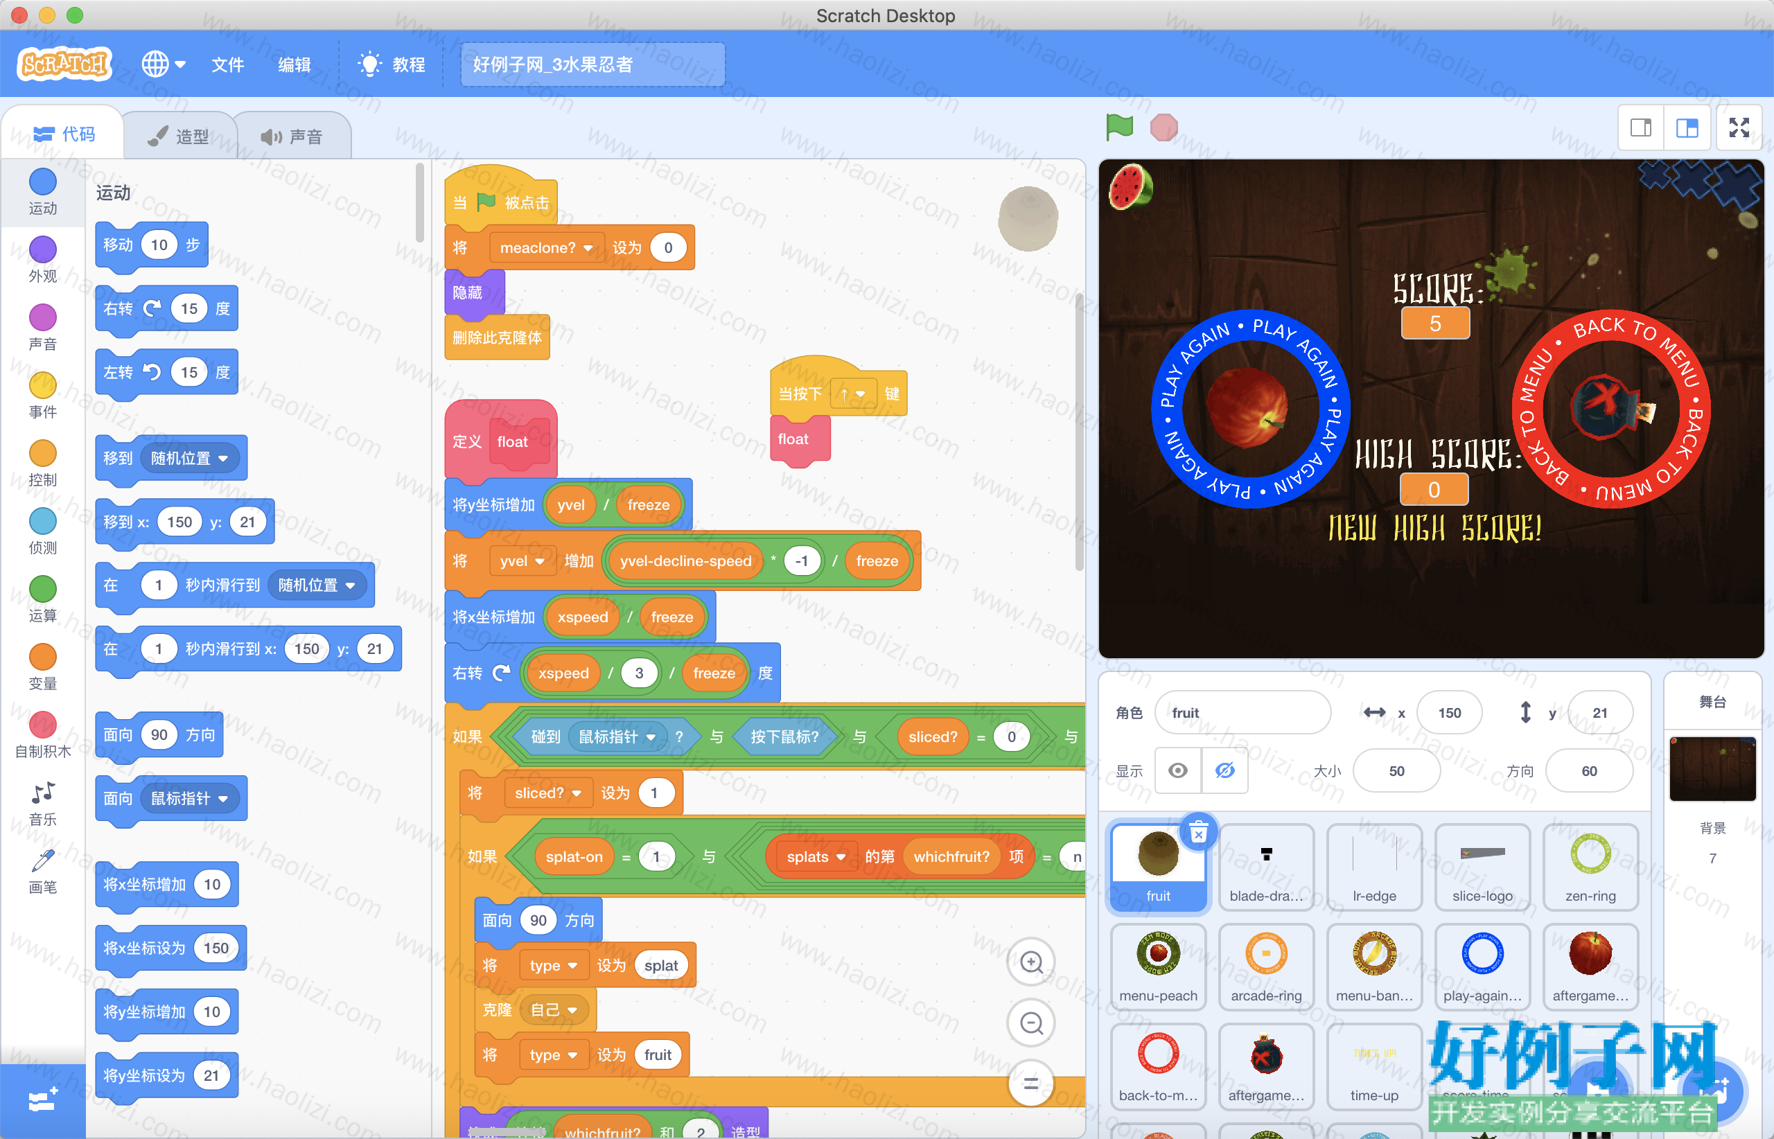Screen dimensions: 1774x1139
Task: Reset workspace zoom to default
Action: tap(1031, 1084)
